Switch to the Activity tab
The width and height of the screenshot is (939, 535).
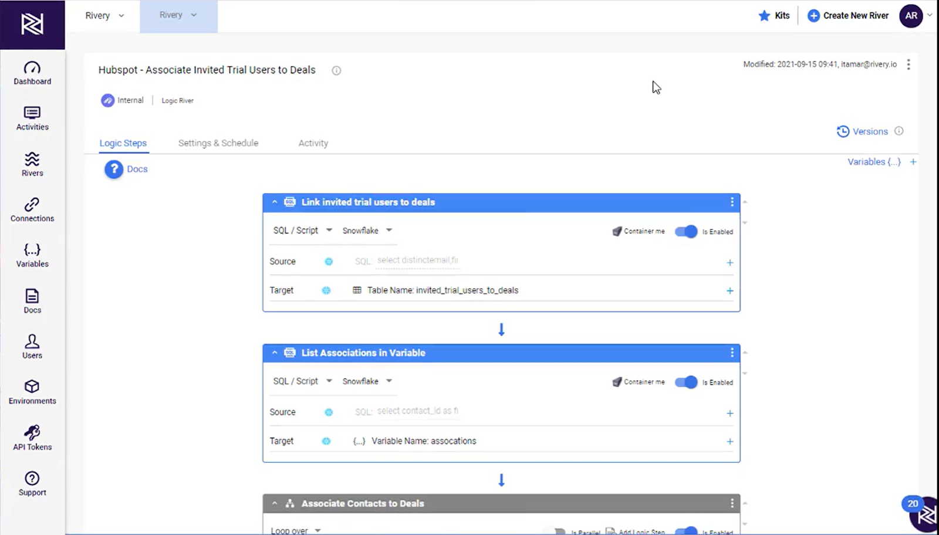[313, 143]
